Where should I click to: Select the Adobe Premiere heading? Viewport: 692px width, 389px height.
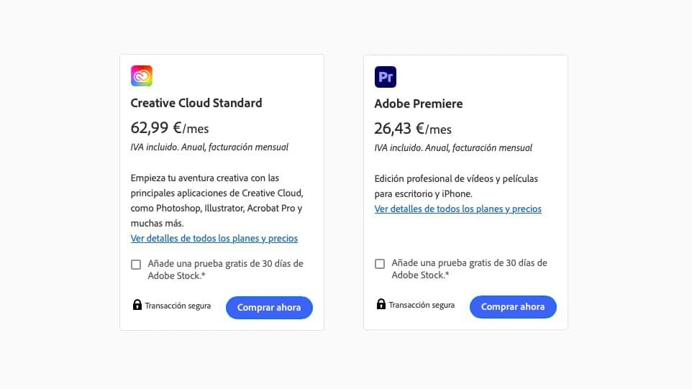pyautogui.click(x=419, y=104)
